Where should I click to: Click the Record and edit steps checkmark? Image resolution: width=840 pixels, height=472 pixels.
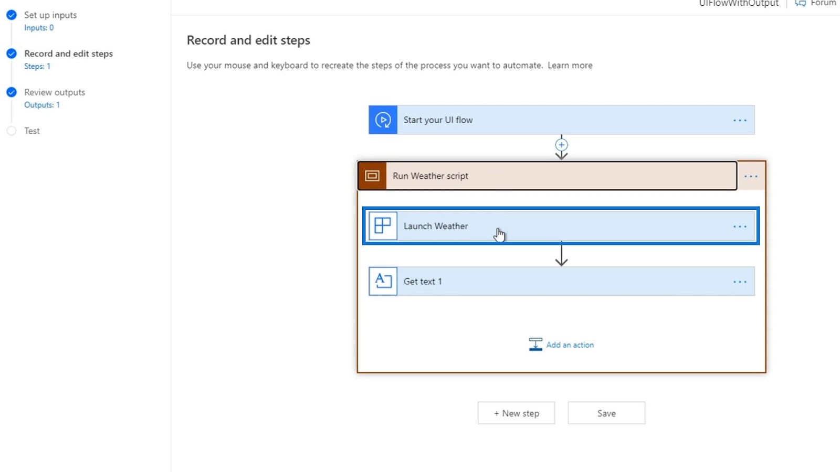12,53
